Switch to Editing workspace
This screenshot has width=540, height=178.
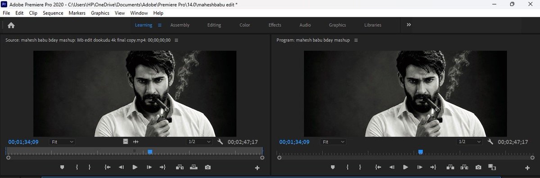tap(214, 25)
